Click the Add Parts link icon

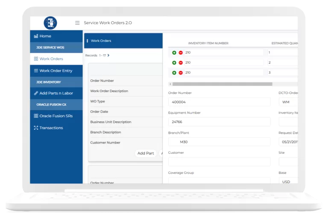(36, 93)
